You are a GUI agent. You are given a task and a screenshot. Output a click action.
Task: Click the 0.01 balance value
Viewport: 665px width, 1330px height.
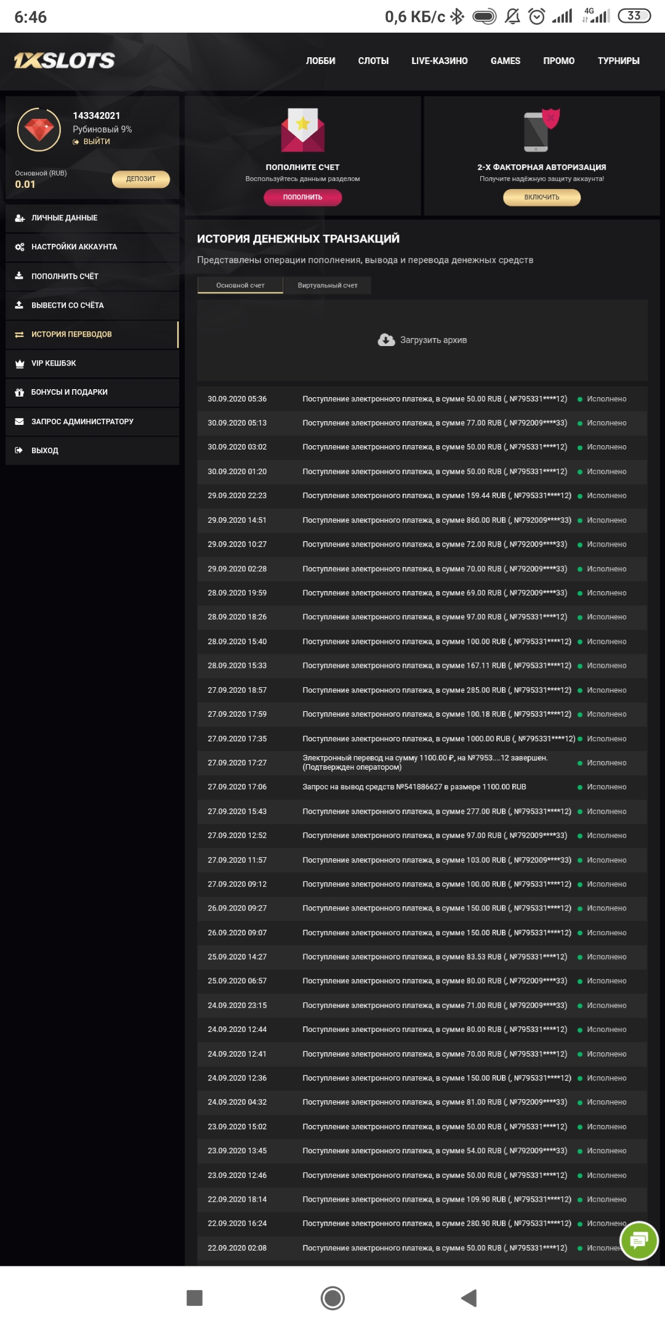point(25,184)
